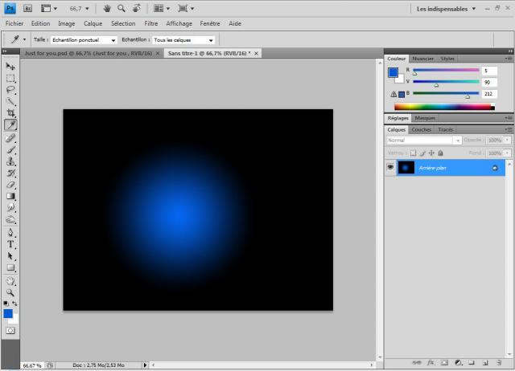Click the Hand icon in application bar
This screenshot has height=371, width=515.
point(107,9)
